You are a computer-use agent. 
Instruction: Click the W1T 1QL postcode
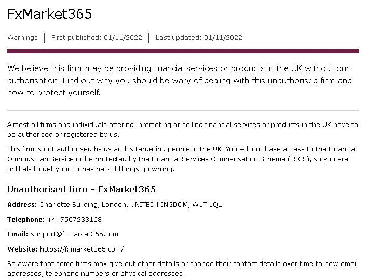(207, 205)
